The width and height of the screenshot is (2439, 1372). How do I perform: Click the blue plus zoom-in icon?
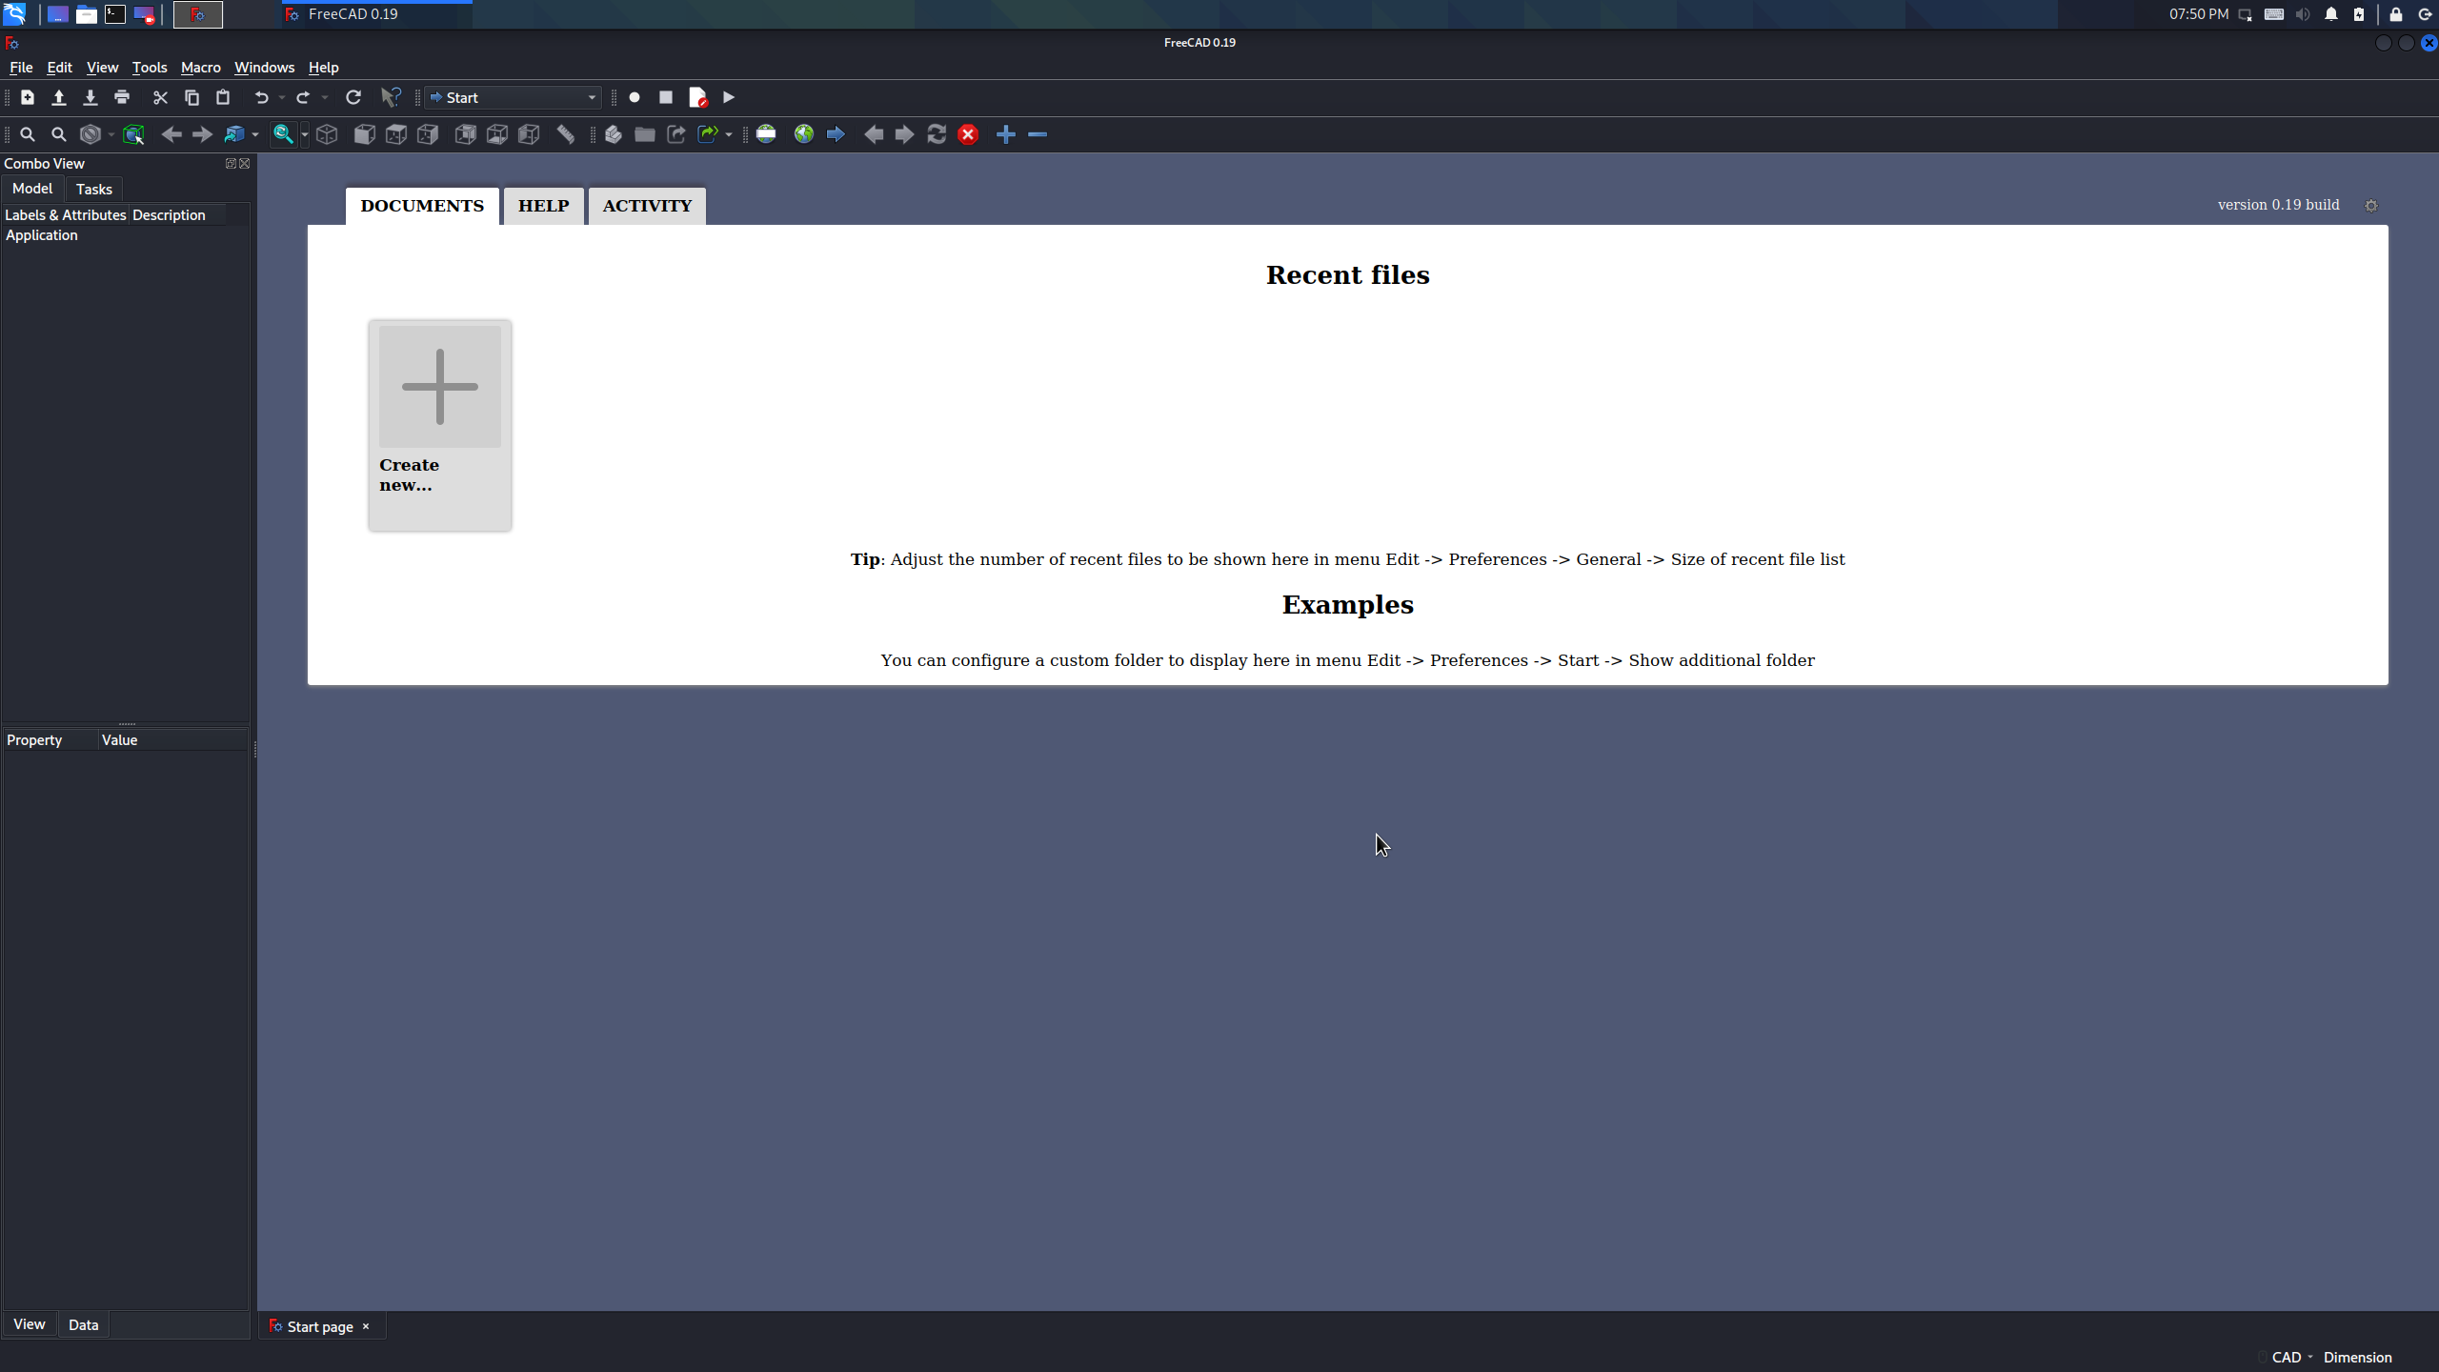click(x=1005, y=134)
